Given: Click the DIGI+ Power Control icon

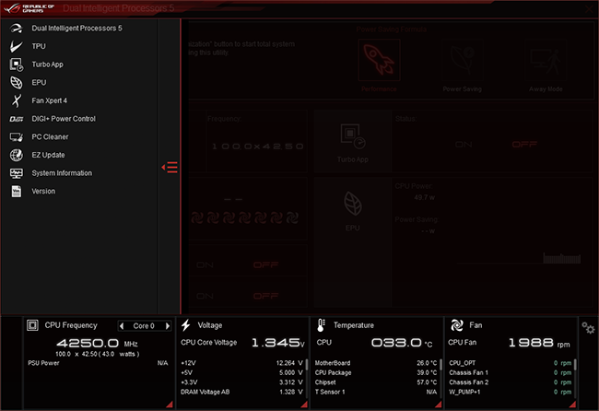Looking at the screenshot, I should click(x=16, y=119).
